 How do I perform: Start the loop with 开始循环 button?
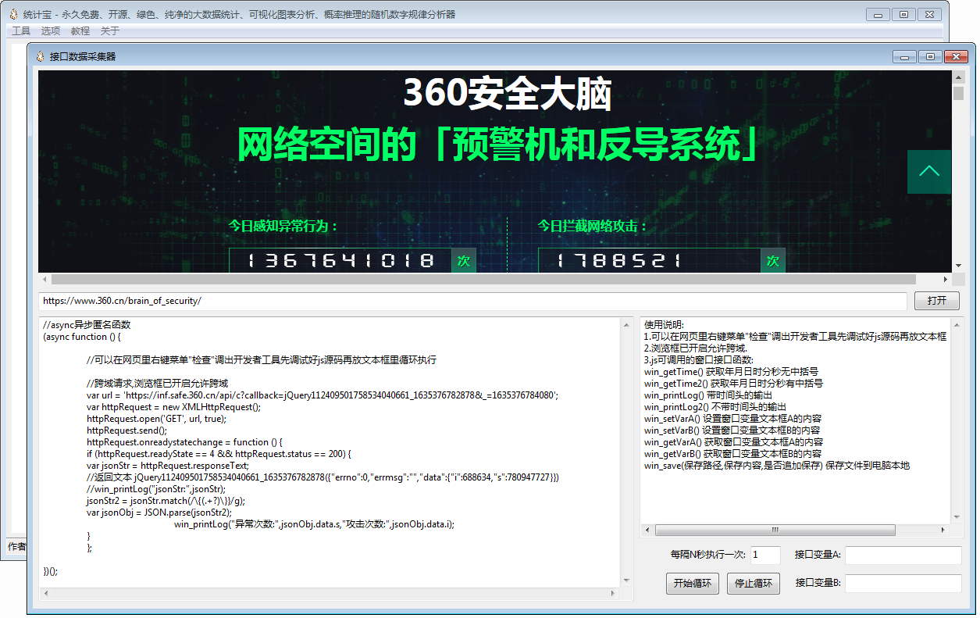click(x=693, y=584)
